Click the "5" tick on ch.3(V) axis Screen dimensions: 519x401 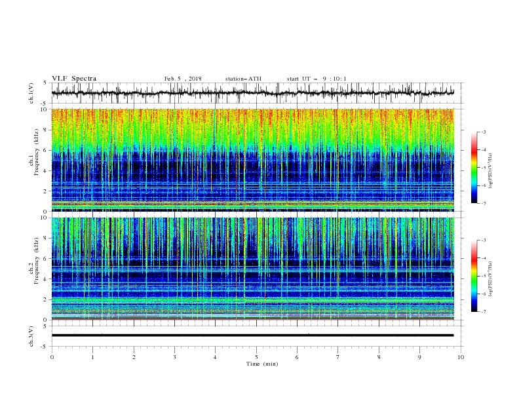tap(45, 326)
